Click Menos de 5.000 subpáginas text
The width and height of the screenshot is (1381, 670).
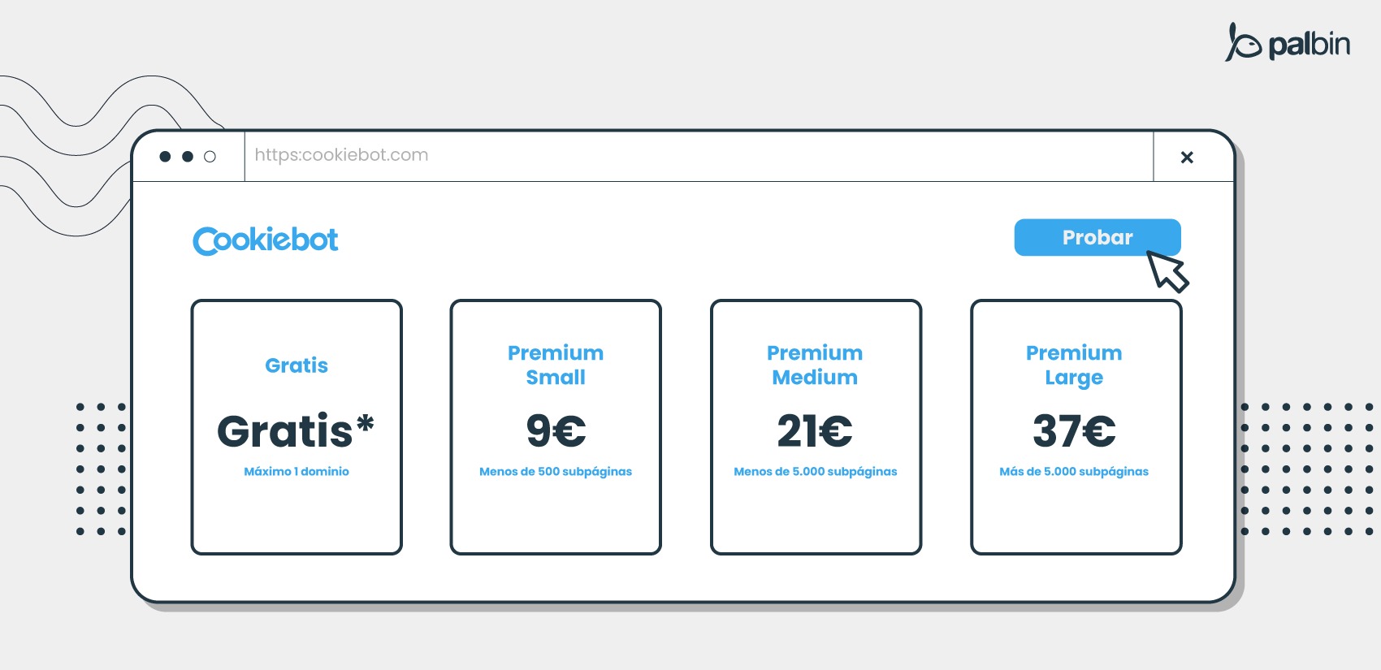(x=816, y=472)
